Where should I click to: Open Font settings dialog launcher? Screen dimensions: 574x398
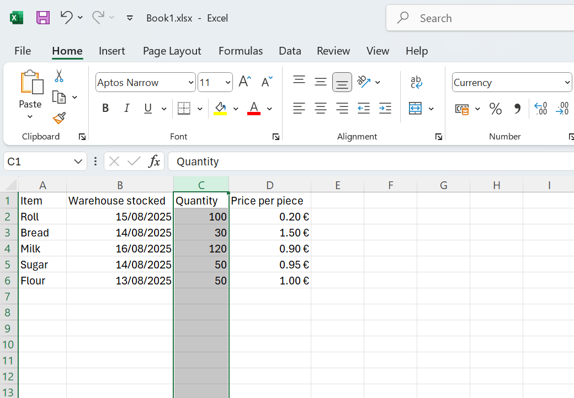pyautogui.click(x=276, y=137)
